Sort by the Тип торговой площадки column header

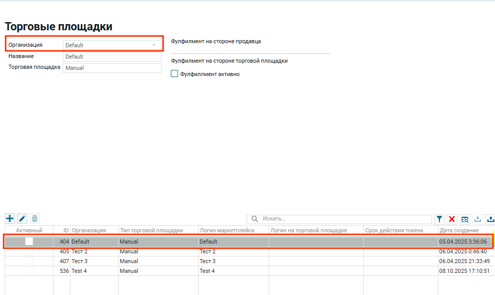click(x=151, y=230)
